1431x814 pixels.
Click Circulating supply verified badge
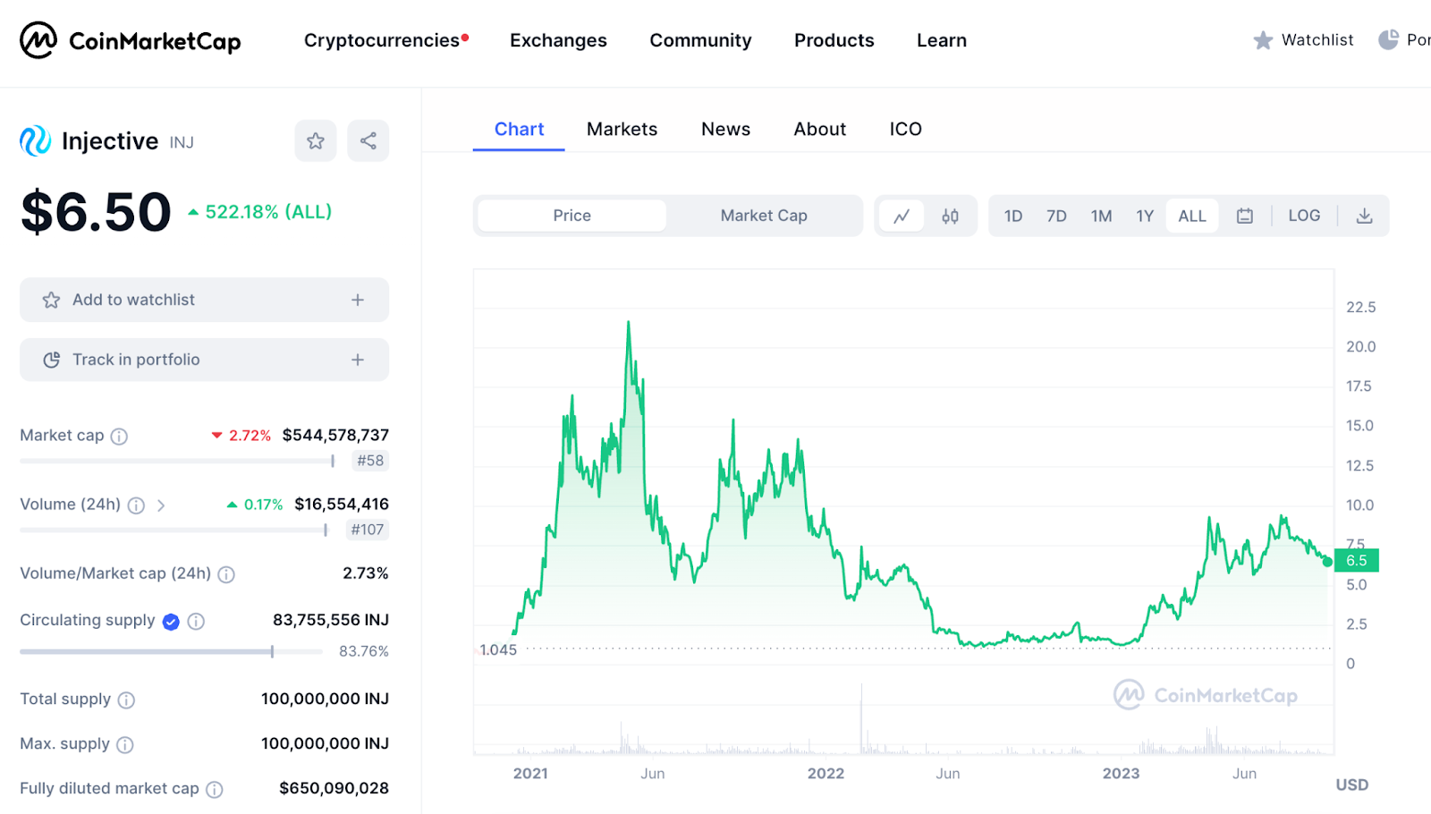(x=171, y=622)
